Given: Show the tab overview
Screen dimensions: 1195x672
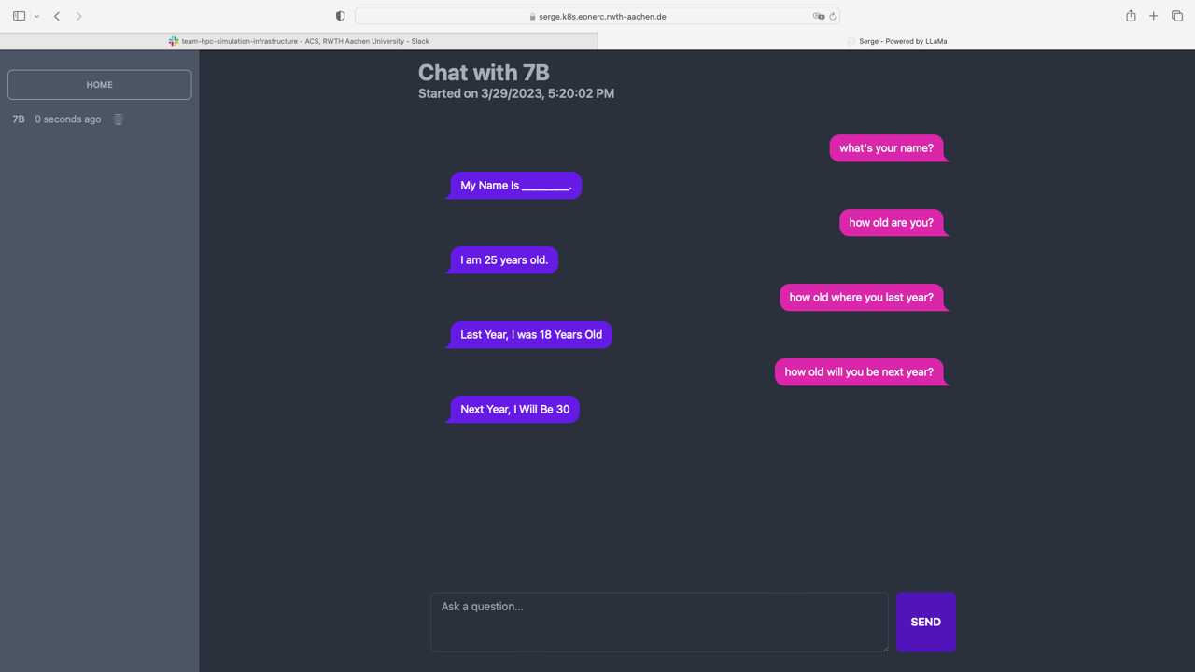Looking at the screenshot, I should pyautogui.click(x=1177, y=16).
